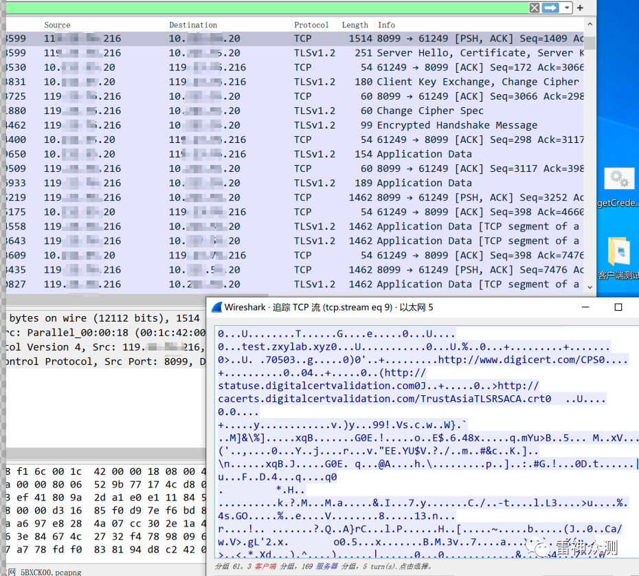Click the packet list scroll-down arrow

(x=590, y=287)
